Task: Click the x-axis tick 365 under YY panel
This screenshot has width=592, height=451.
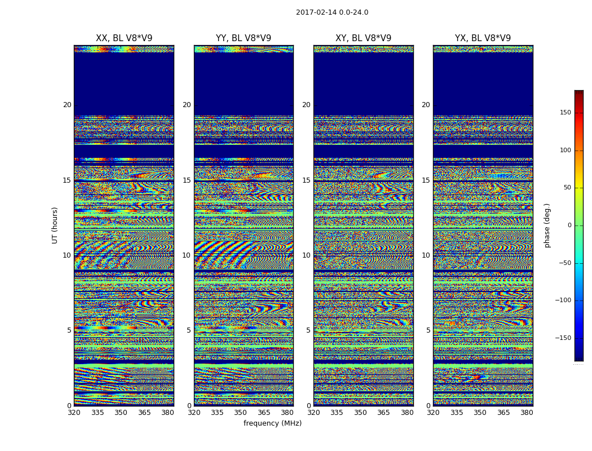Action: (264, 413)
